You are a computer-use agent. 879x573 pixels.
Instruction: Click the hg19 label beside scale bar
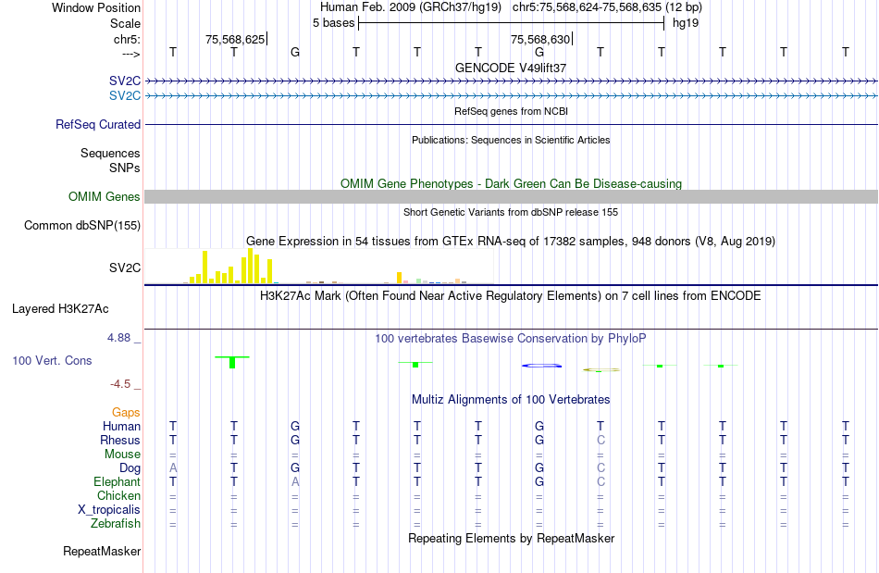click(686, 23)
